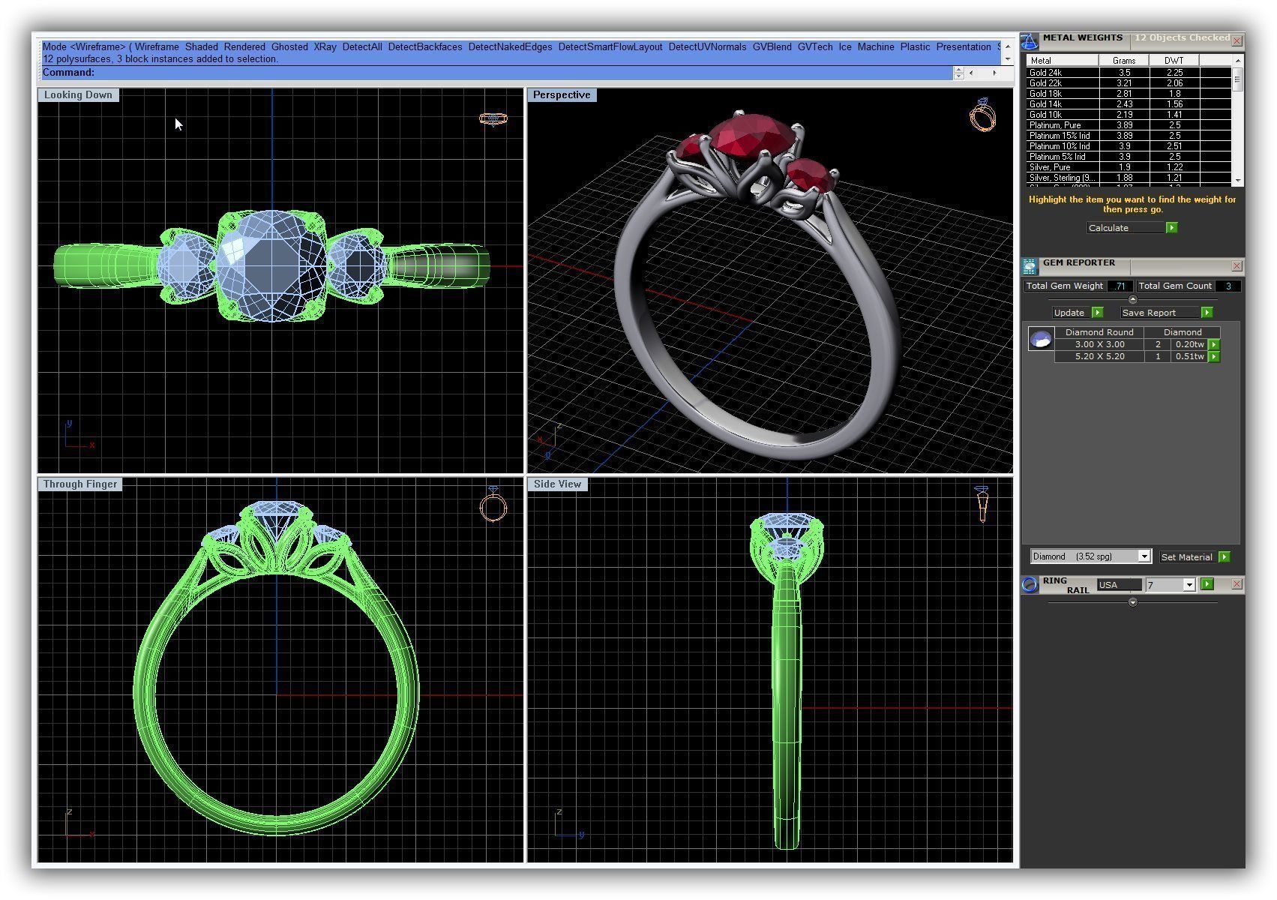The width and height of the screenshot is (1277, 900).
Task: Click green arrow on 0.51tw gem row
Action: [x=1214, y=357]
